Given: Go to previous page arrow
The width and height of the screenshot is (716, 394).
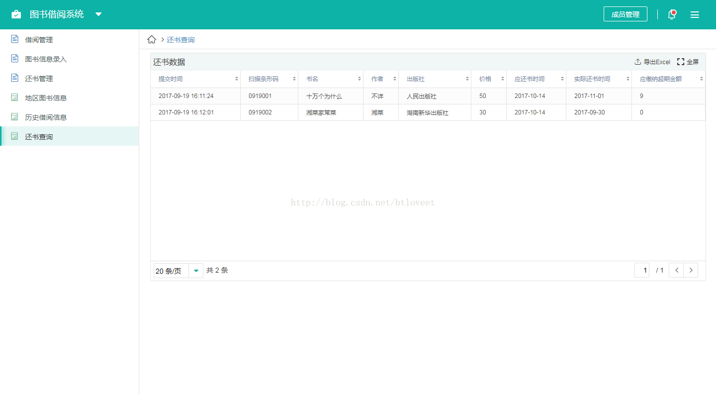Looking at the screenshot, I should click(x=676, y=270).
